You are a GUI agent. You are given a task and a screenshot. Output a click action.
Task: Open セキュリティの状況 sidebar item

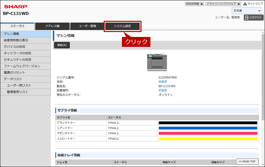click(x=26, y=60)
